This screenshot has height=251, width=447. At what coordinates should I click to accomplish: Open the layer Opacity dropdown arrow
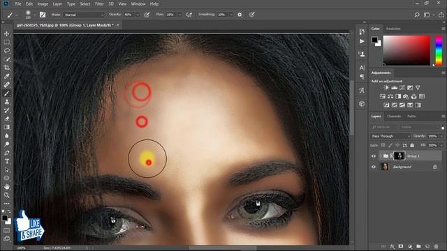[441, 137]
